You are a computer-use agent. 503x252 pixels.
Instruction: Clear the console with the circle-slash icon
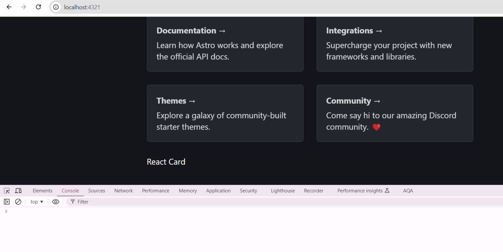point(18,201)
